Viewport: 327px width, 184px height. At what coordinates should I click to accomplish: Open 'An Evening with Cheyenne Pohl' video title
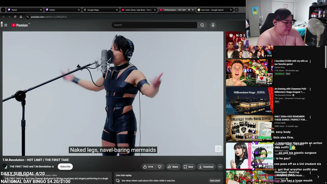[x=291, y=90]
